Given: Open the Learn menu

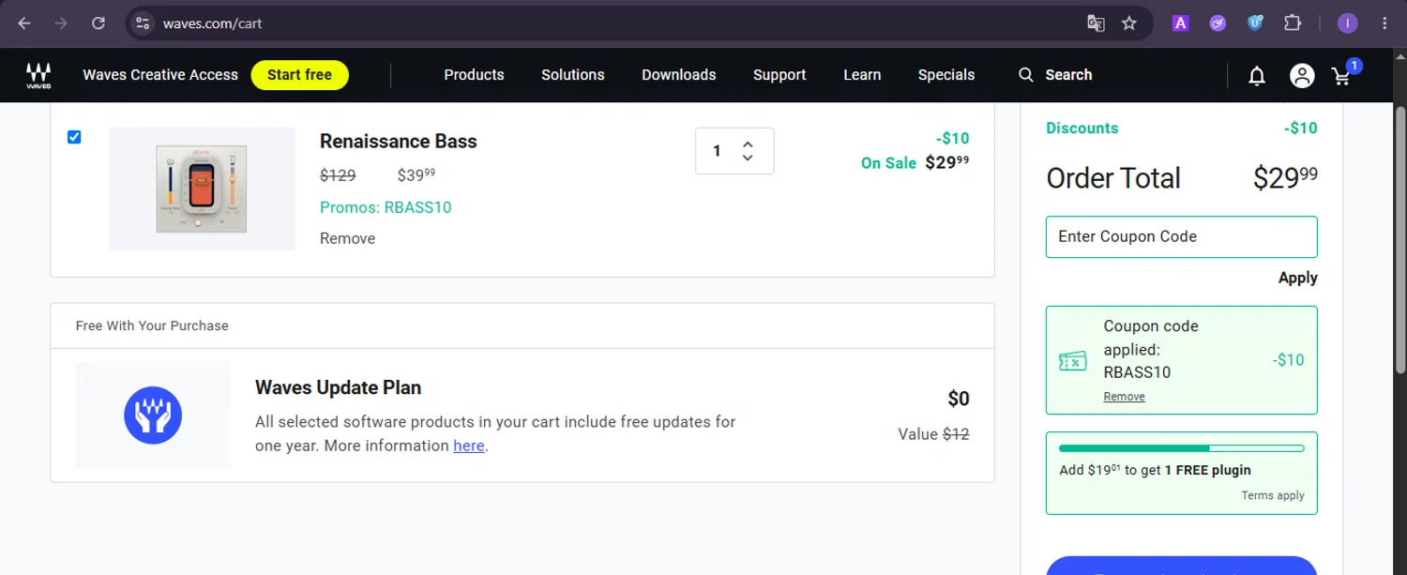Looking at the screenshot, I should 862,75.
